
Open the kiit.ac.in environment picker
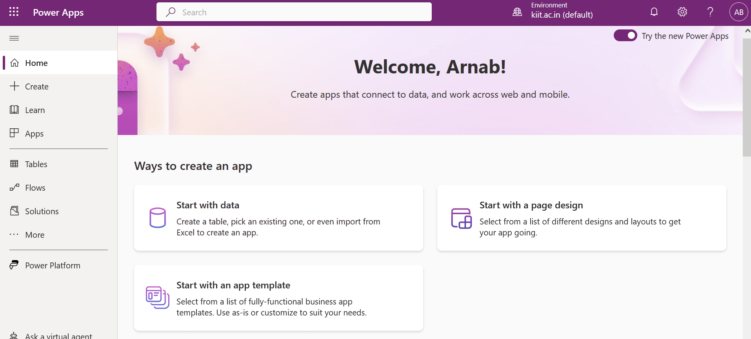click(x=562, y=15)
